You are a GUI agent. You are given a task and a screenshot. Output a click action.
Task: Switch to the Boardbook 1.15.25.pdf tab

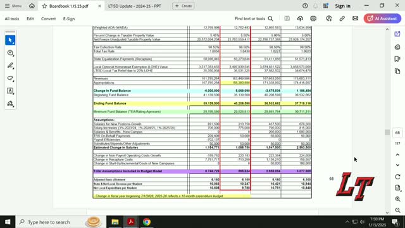click(69, 6)
